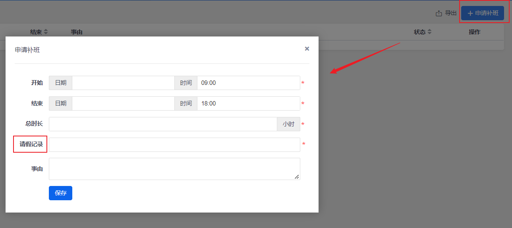Click the 小时 unit addon label

pyautogui.click(x=288, y=124)
